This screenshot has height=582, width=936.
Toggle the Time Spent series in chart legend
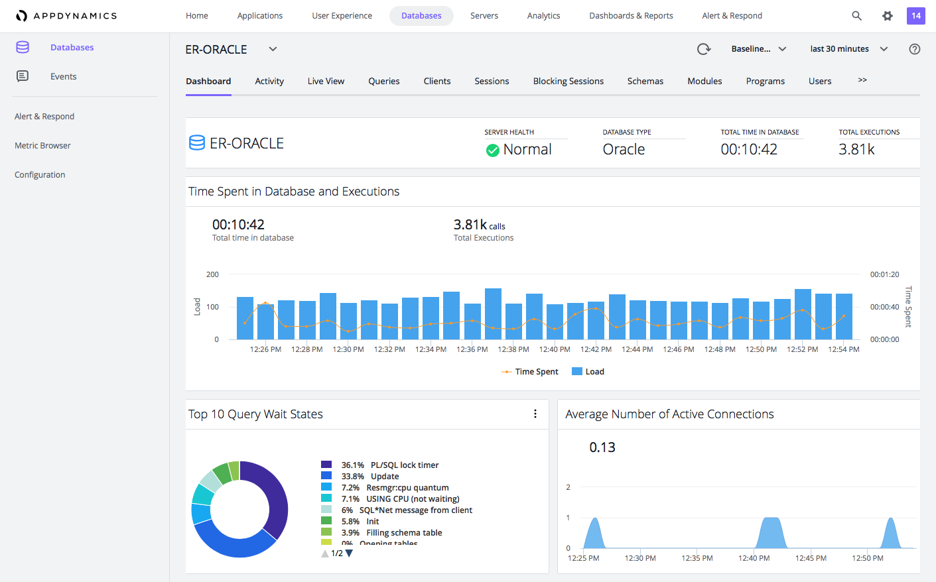click(x=530, y=372)
